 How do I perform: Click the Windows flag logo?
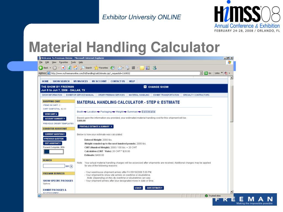[x=230, y=62]
